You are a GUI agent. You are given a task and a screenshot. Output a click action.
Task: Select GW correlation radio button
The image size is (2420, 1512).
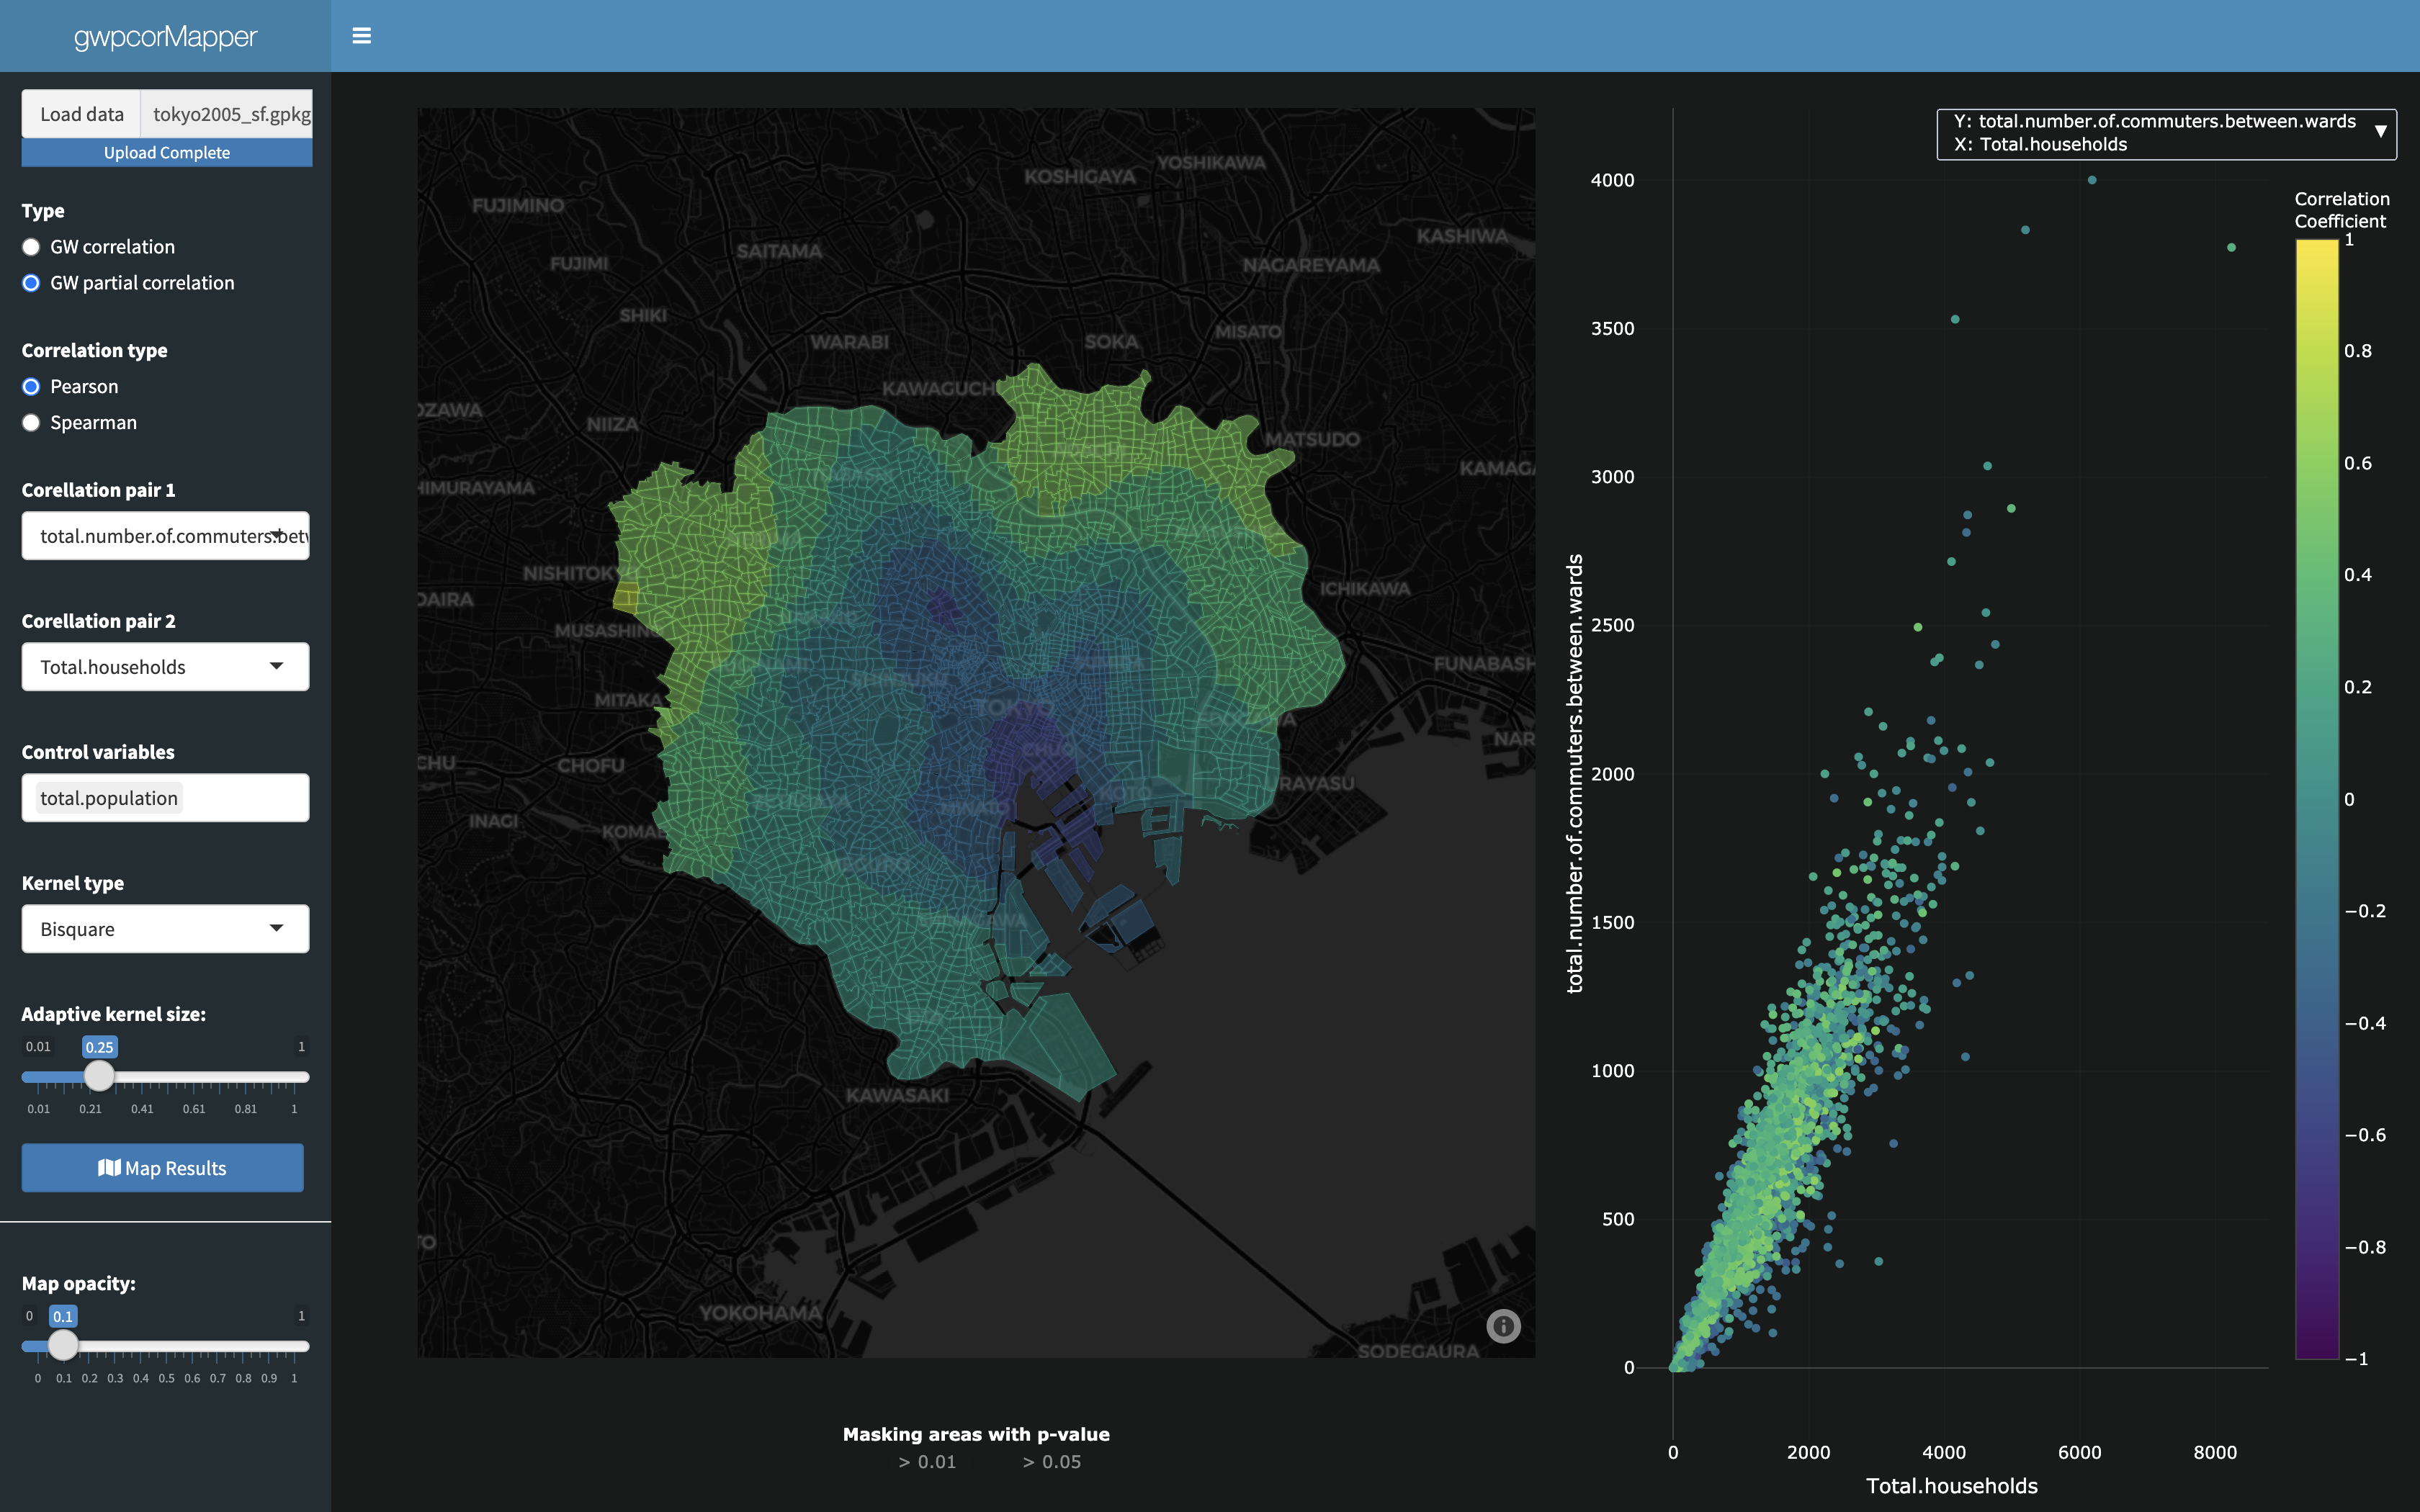point(31,247)
